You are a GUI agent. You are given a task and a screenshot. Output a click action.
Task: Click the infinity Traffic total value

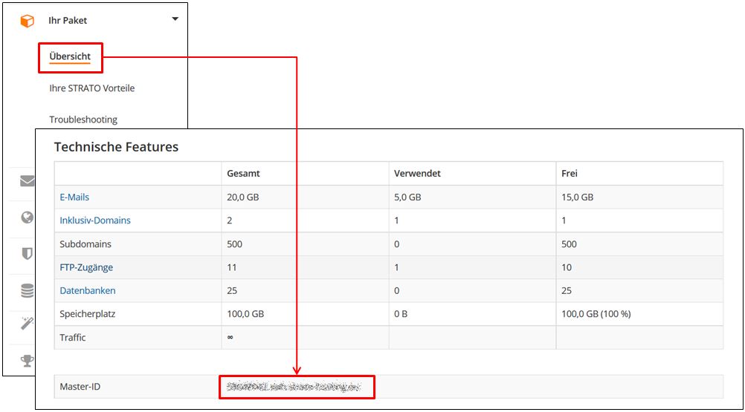230,337
